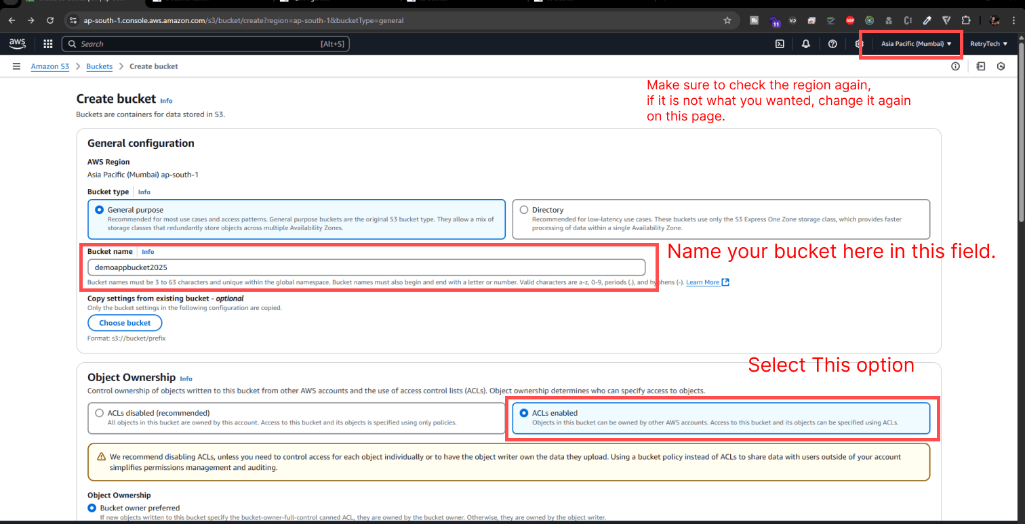Open the notifications bell icon
Screen dimensions: 1025x524
coord(806,43)
